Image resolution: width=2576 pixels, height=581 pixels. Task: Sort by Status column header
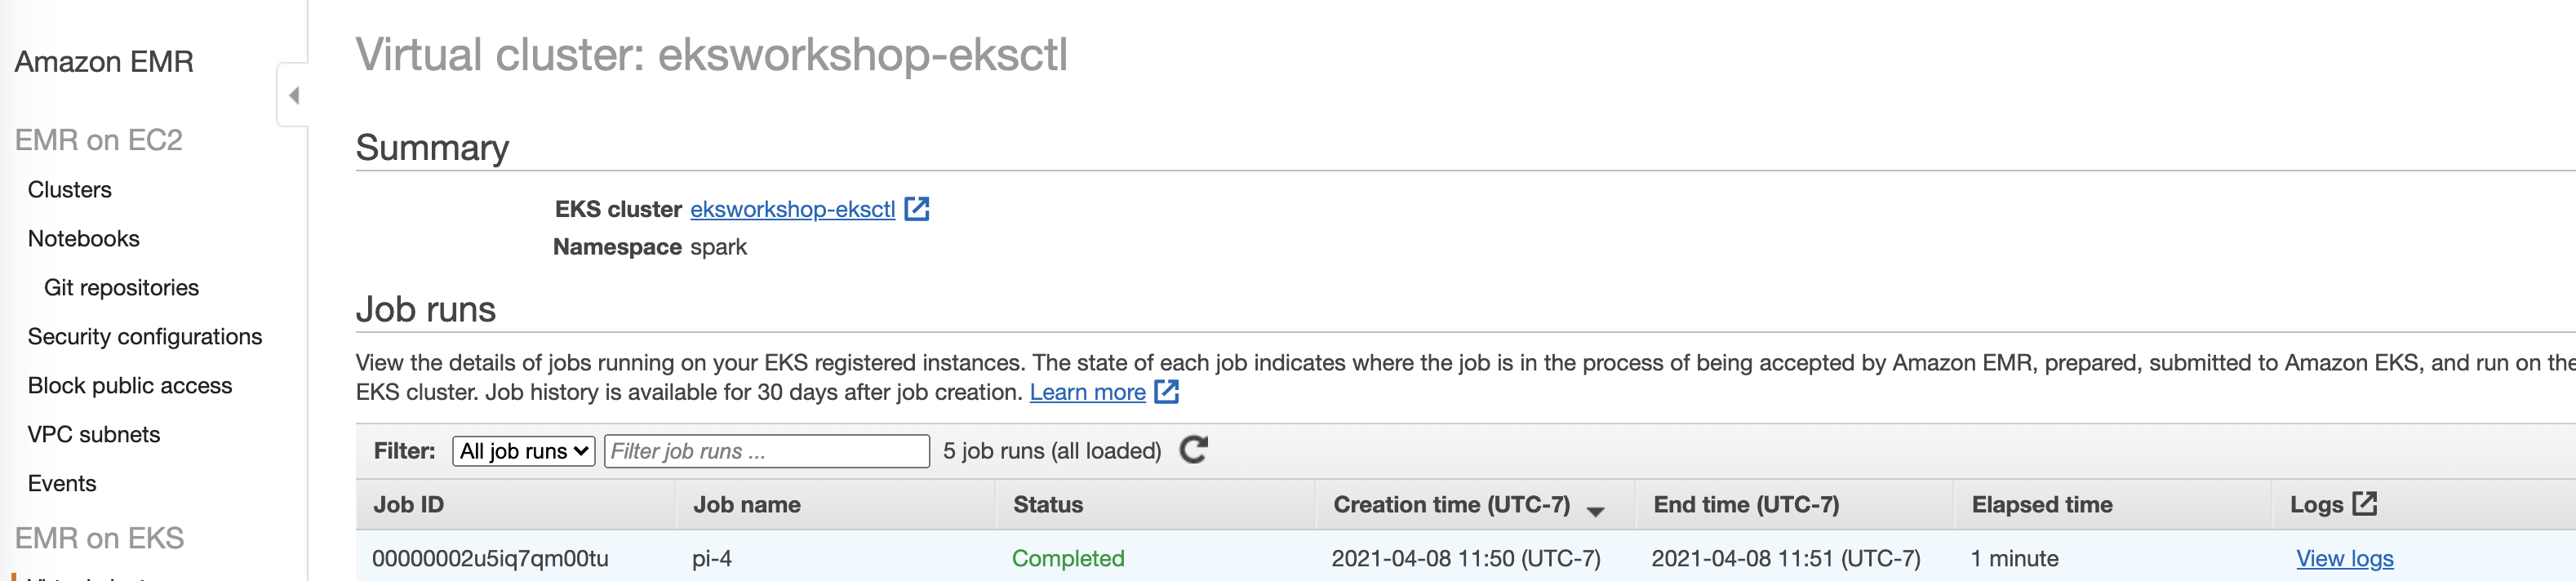1048,504
